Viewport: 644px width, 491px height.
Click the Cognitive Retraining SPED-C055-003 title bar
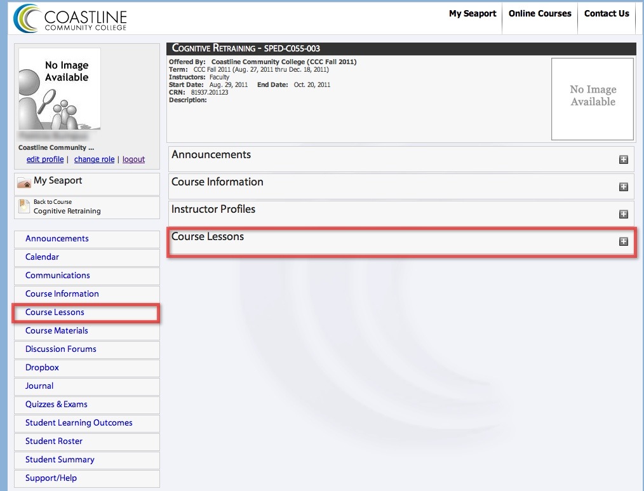(x=401, y=48)
